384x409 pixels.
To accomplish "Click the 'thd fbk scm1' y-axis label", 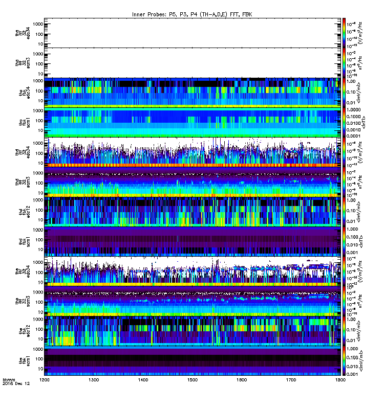I will [25, 241].
